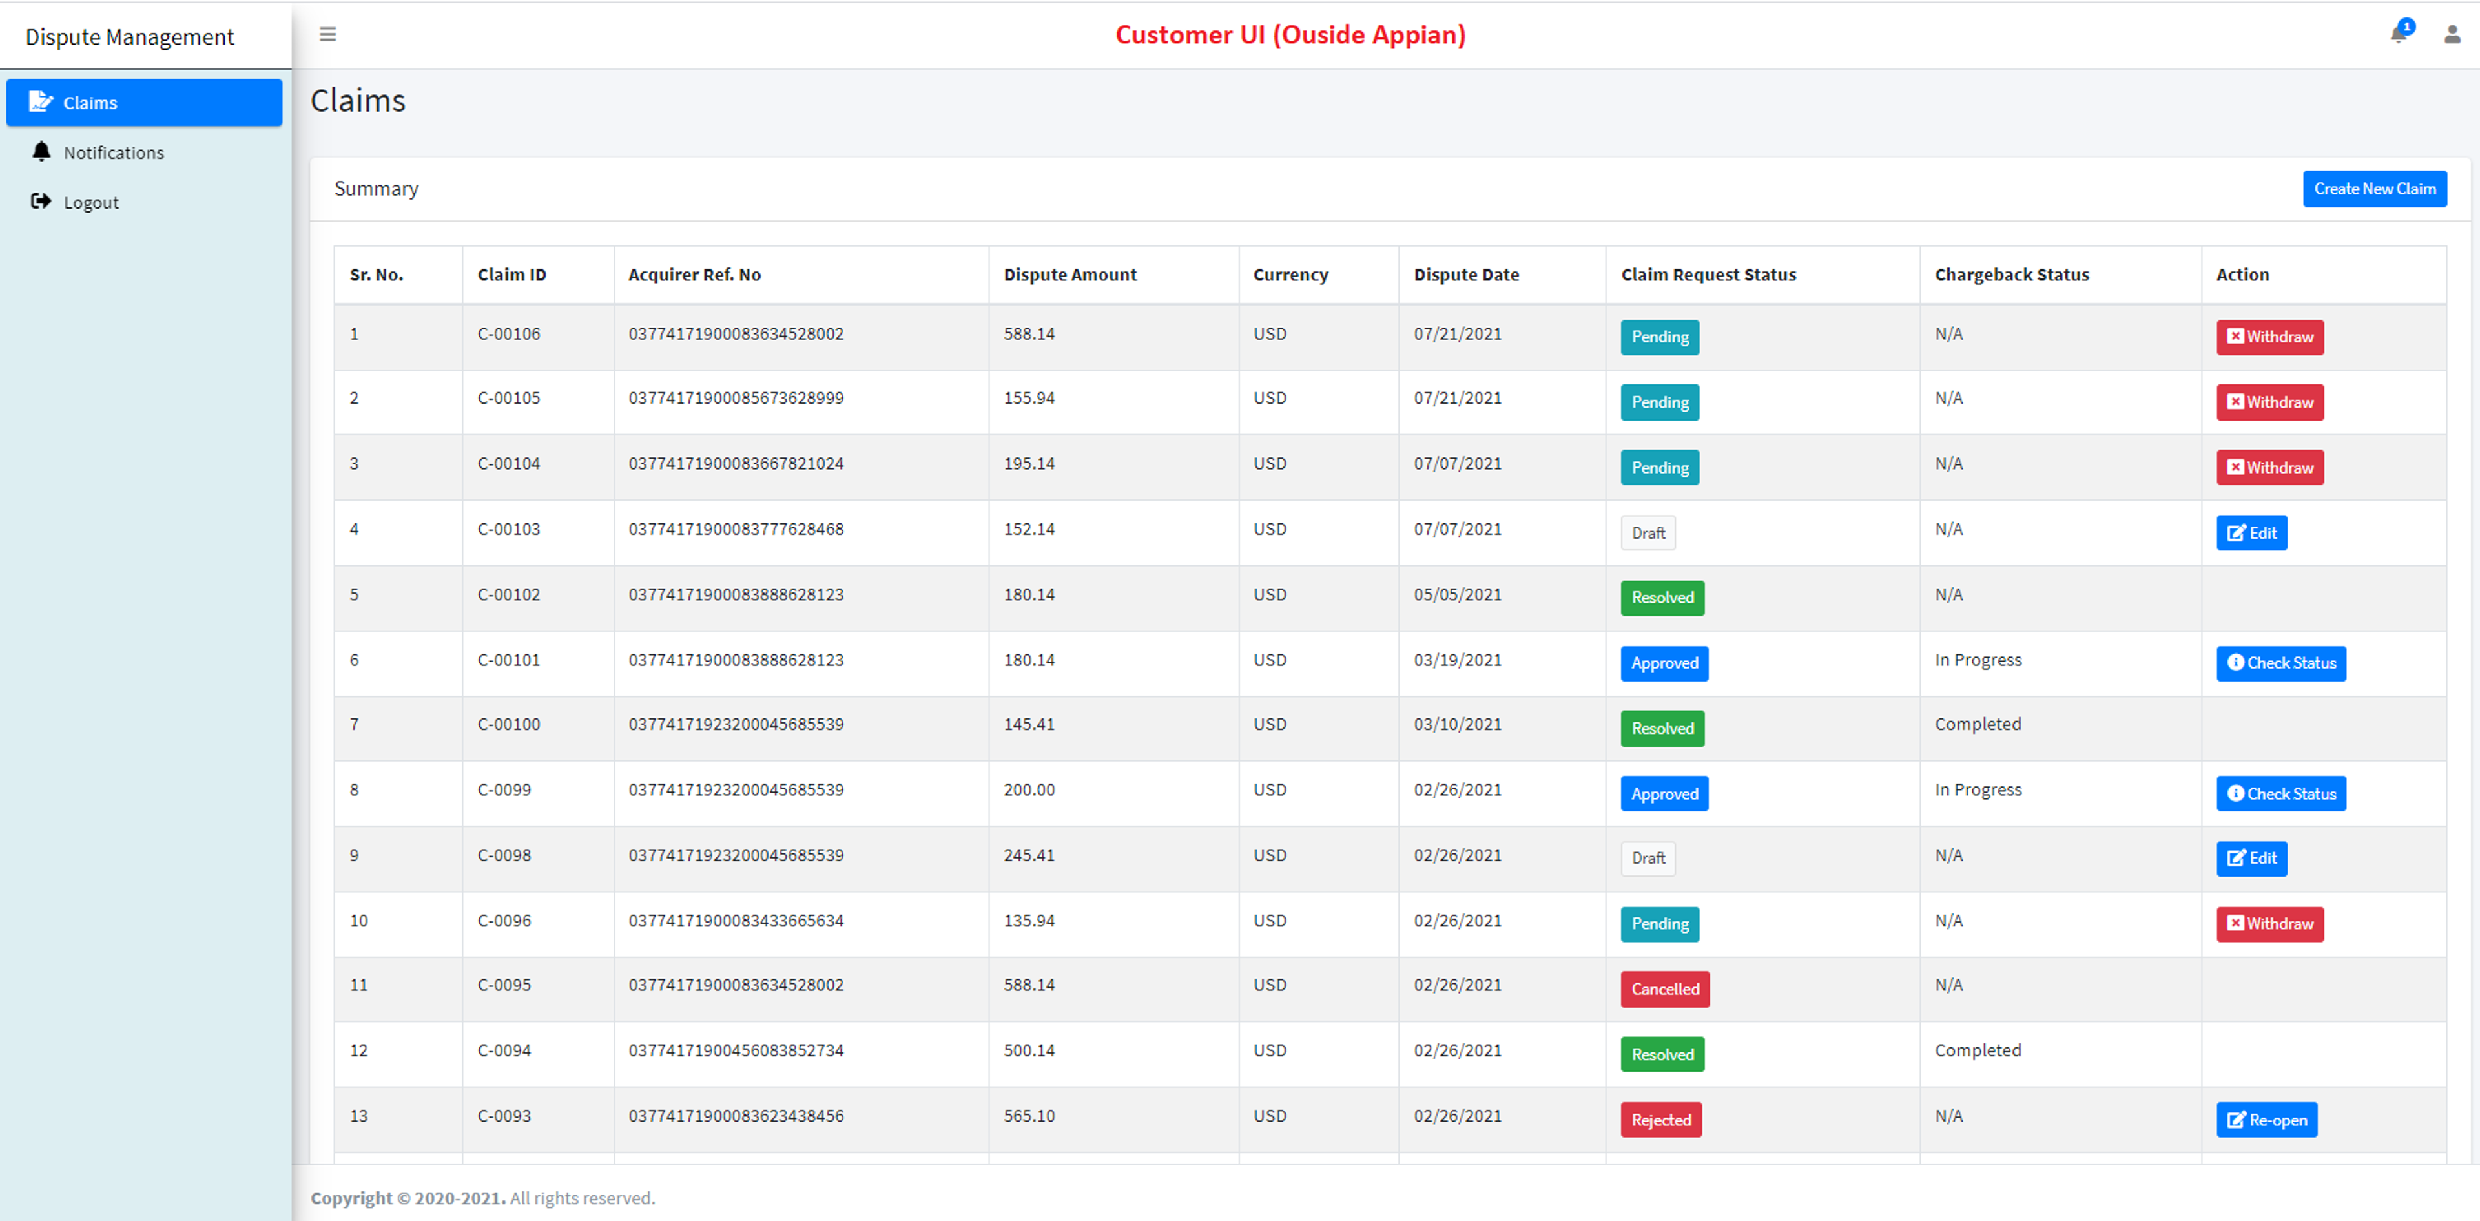Click acquirer ref 03774171900083667821024
2480x1221 pixels.
[736, 464]
